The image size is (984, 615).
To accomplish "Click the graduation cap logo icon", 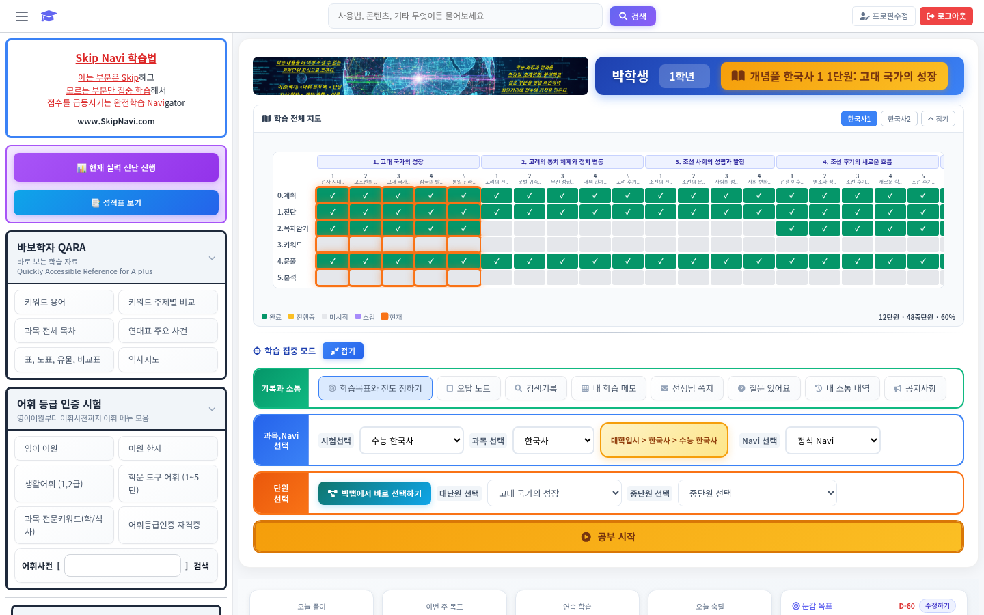I will click(49, 16).
